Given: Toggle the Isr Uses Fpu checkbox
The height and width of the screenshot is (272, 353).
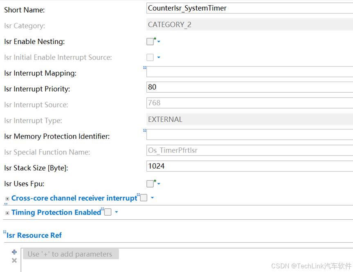Looking at the screenshot, I should tap(150, 184).
